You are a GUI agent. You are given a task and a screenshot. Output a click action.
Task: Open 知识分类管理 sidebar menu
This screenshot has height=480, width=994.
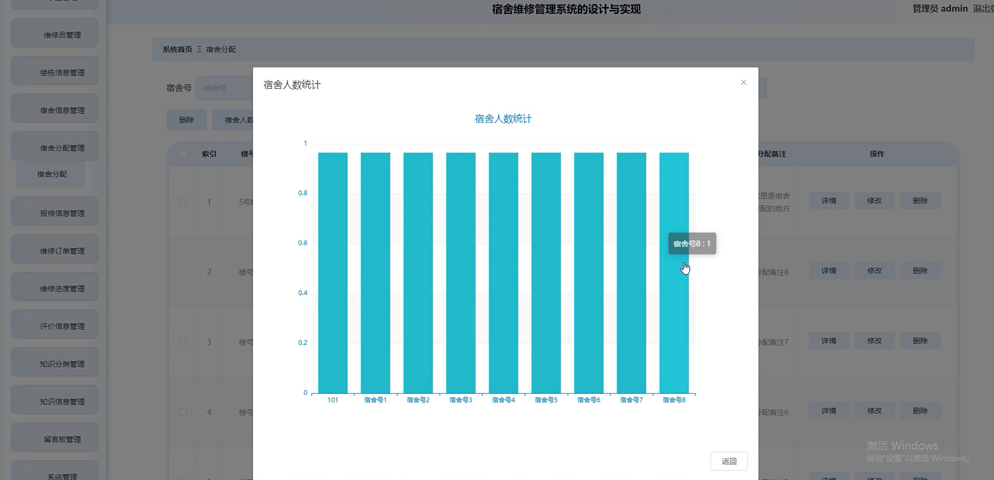pos(54,363)
